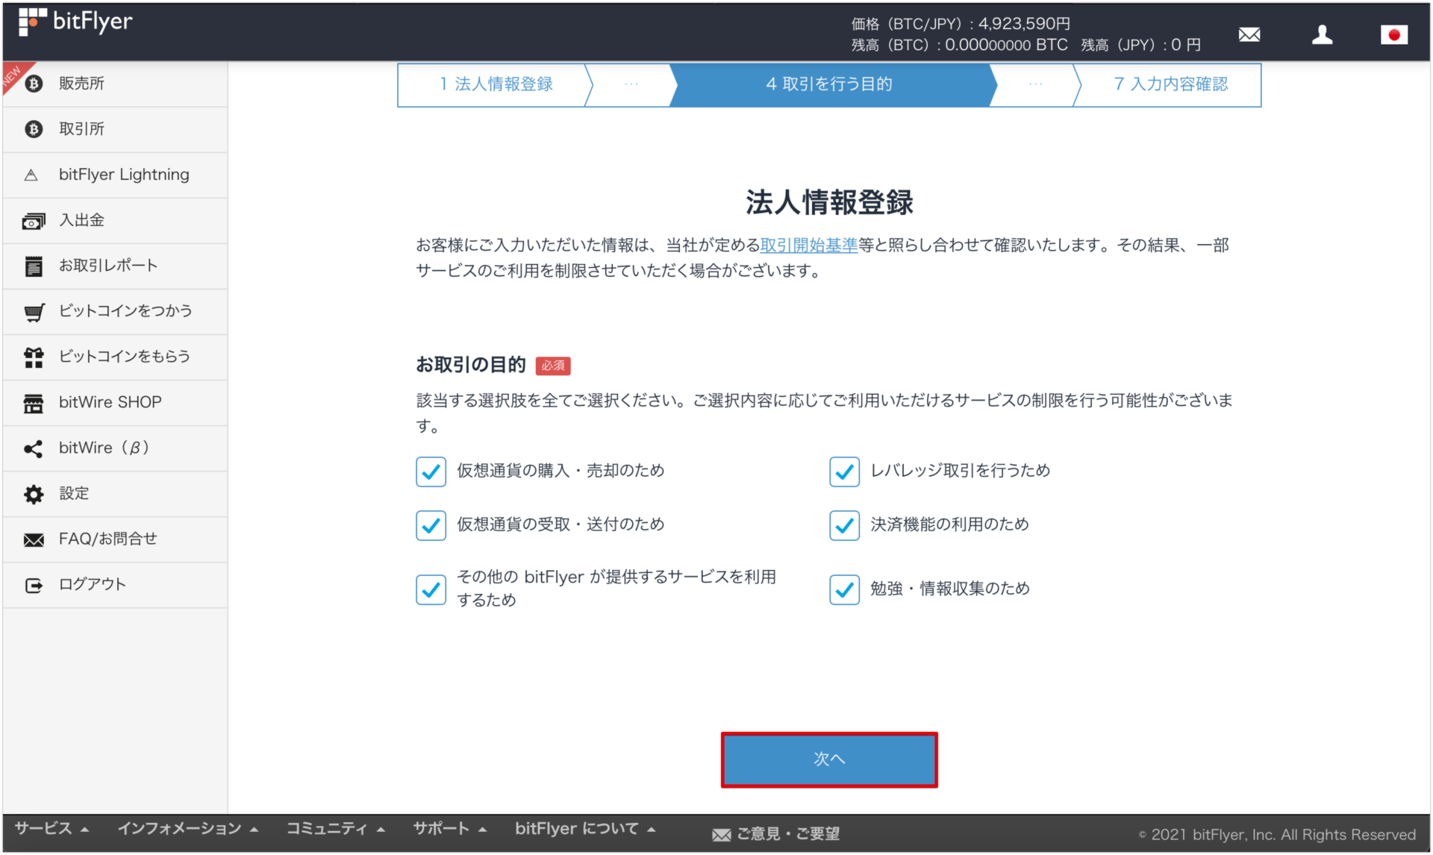The image size is (1433, 855).
Task: Uncheck レバレッジ取引を行うため
Action: pos(843,471)
